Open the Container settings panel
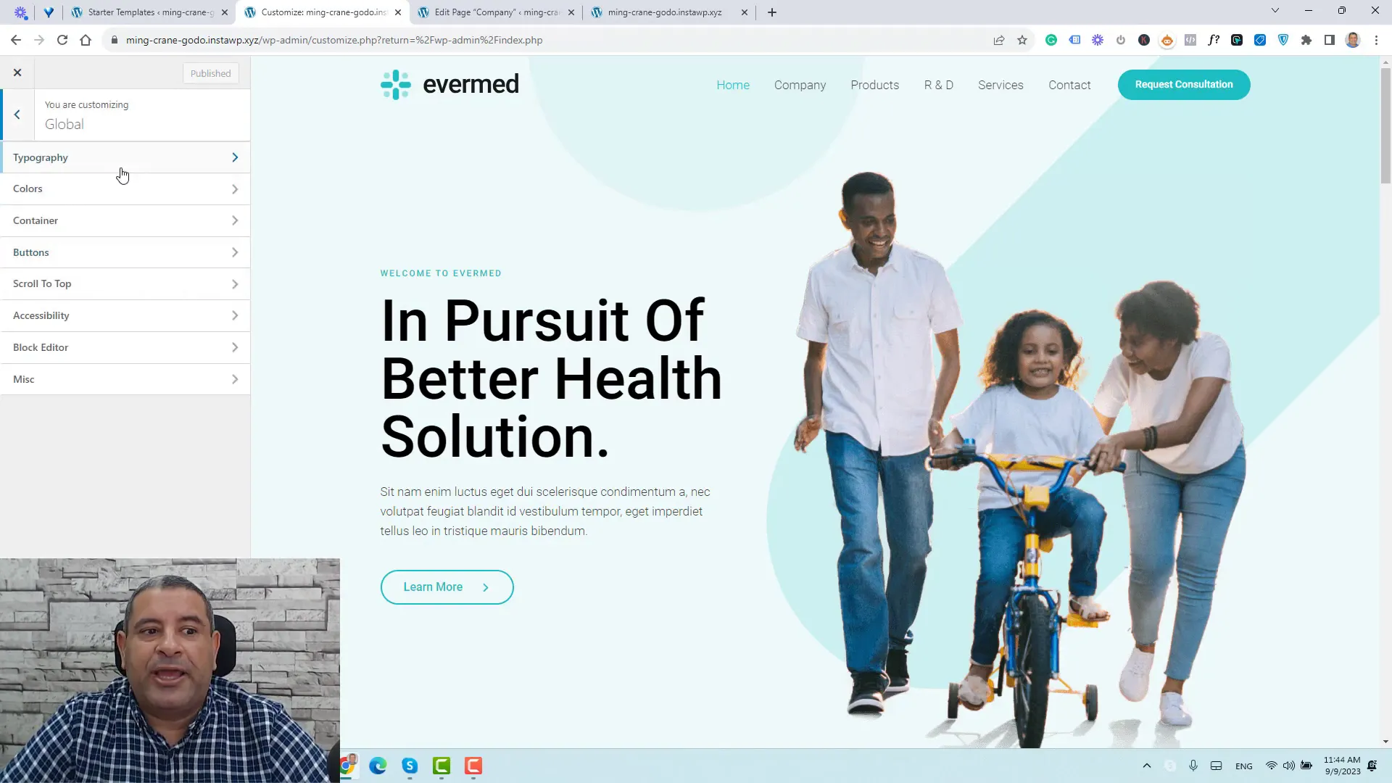The height and width of the screenshot is (783, 1392). pos(124,220)
